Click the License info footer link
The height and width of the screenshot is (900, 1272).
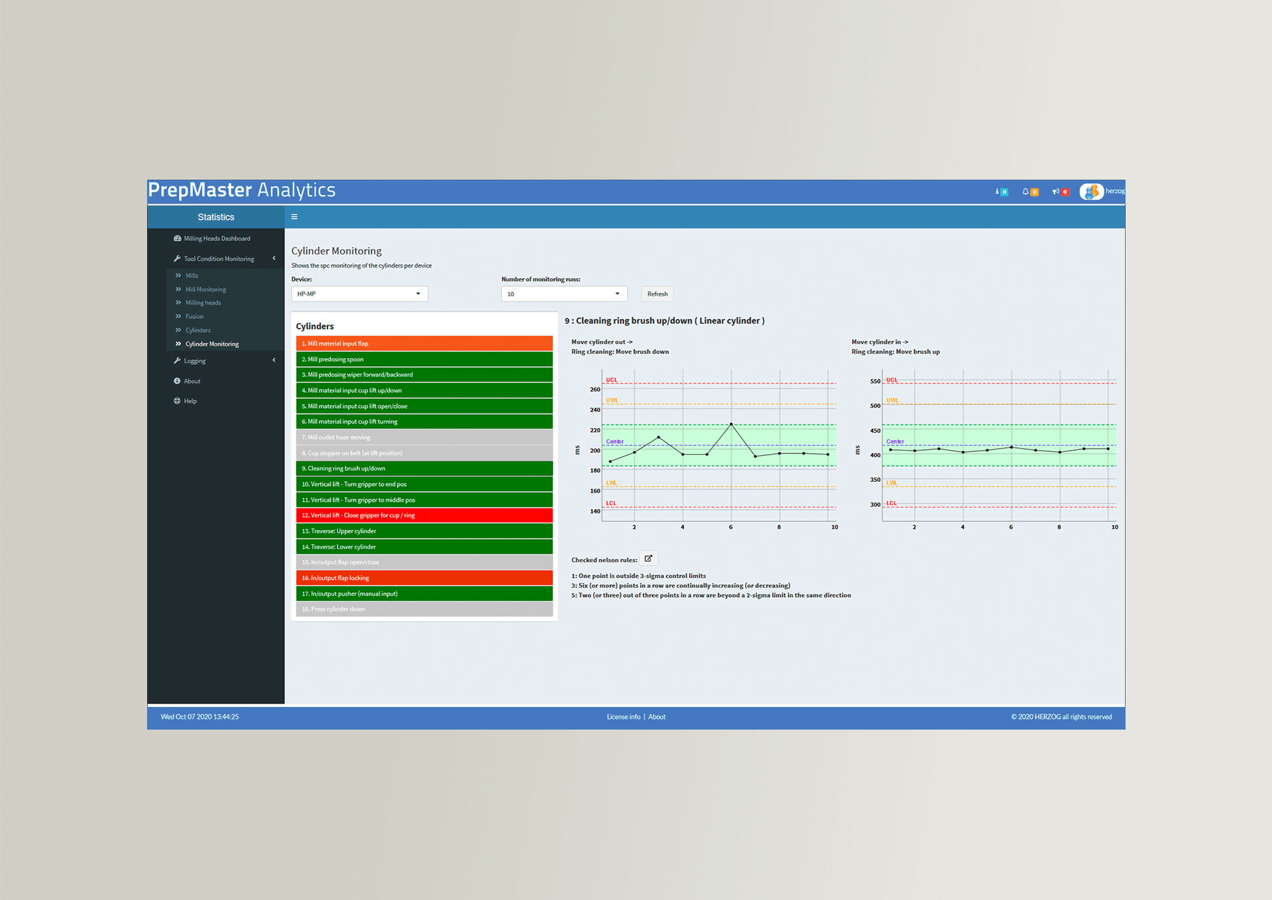coord(623,717)
